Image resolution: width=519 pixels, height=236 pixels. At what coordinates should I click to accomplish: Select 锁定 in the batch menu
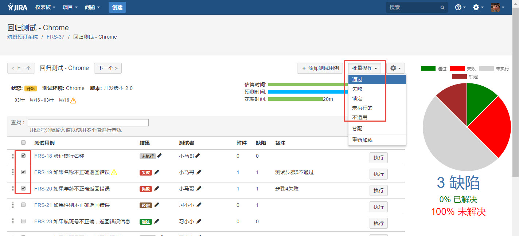coord(377,98)
